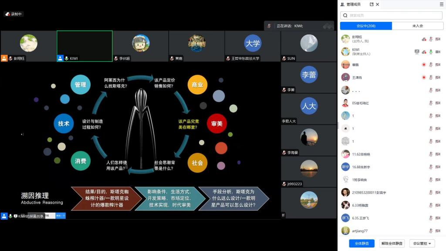Click the member name beginning with 16.88

pos(361,167)
